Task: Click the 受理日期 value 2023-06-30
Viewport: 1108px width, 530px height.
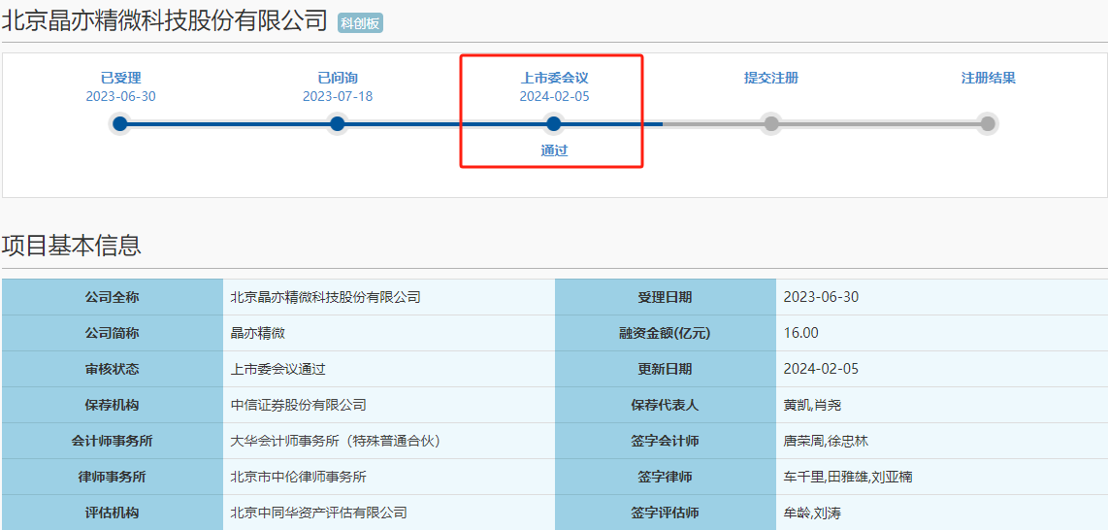Action: tap(821, 297)
